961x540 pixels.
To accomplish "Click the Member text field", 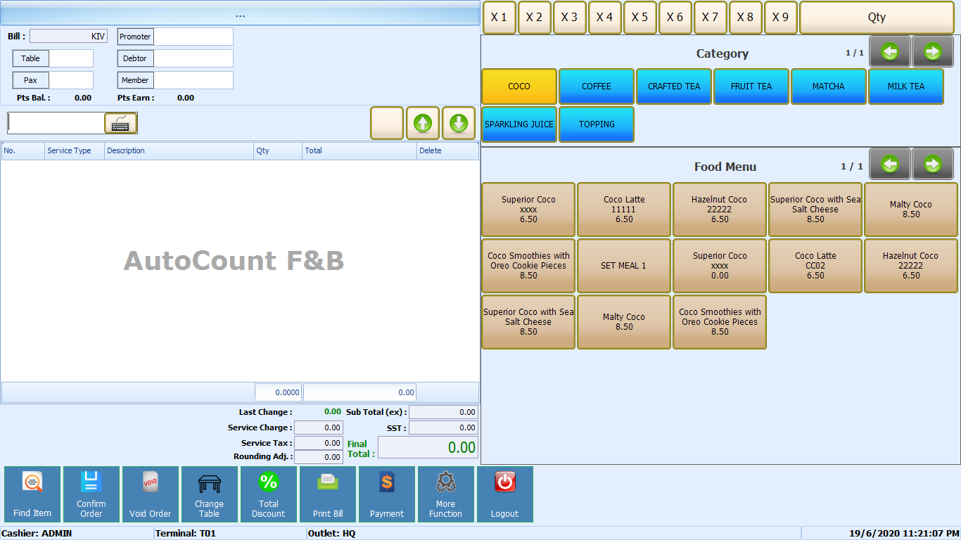I will click(193, 80).
